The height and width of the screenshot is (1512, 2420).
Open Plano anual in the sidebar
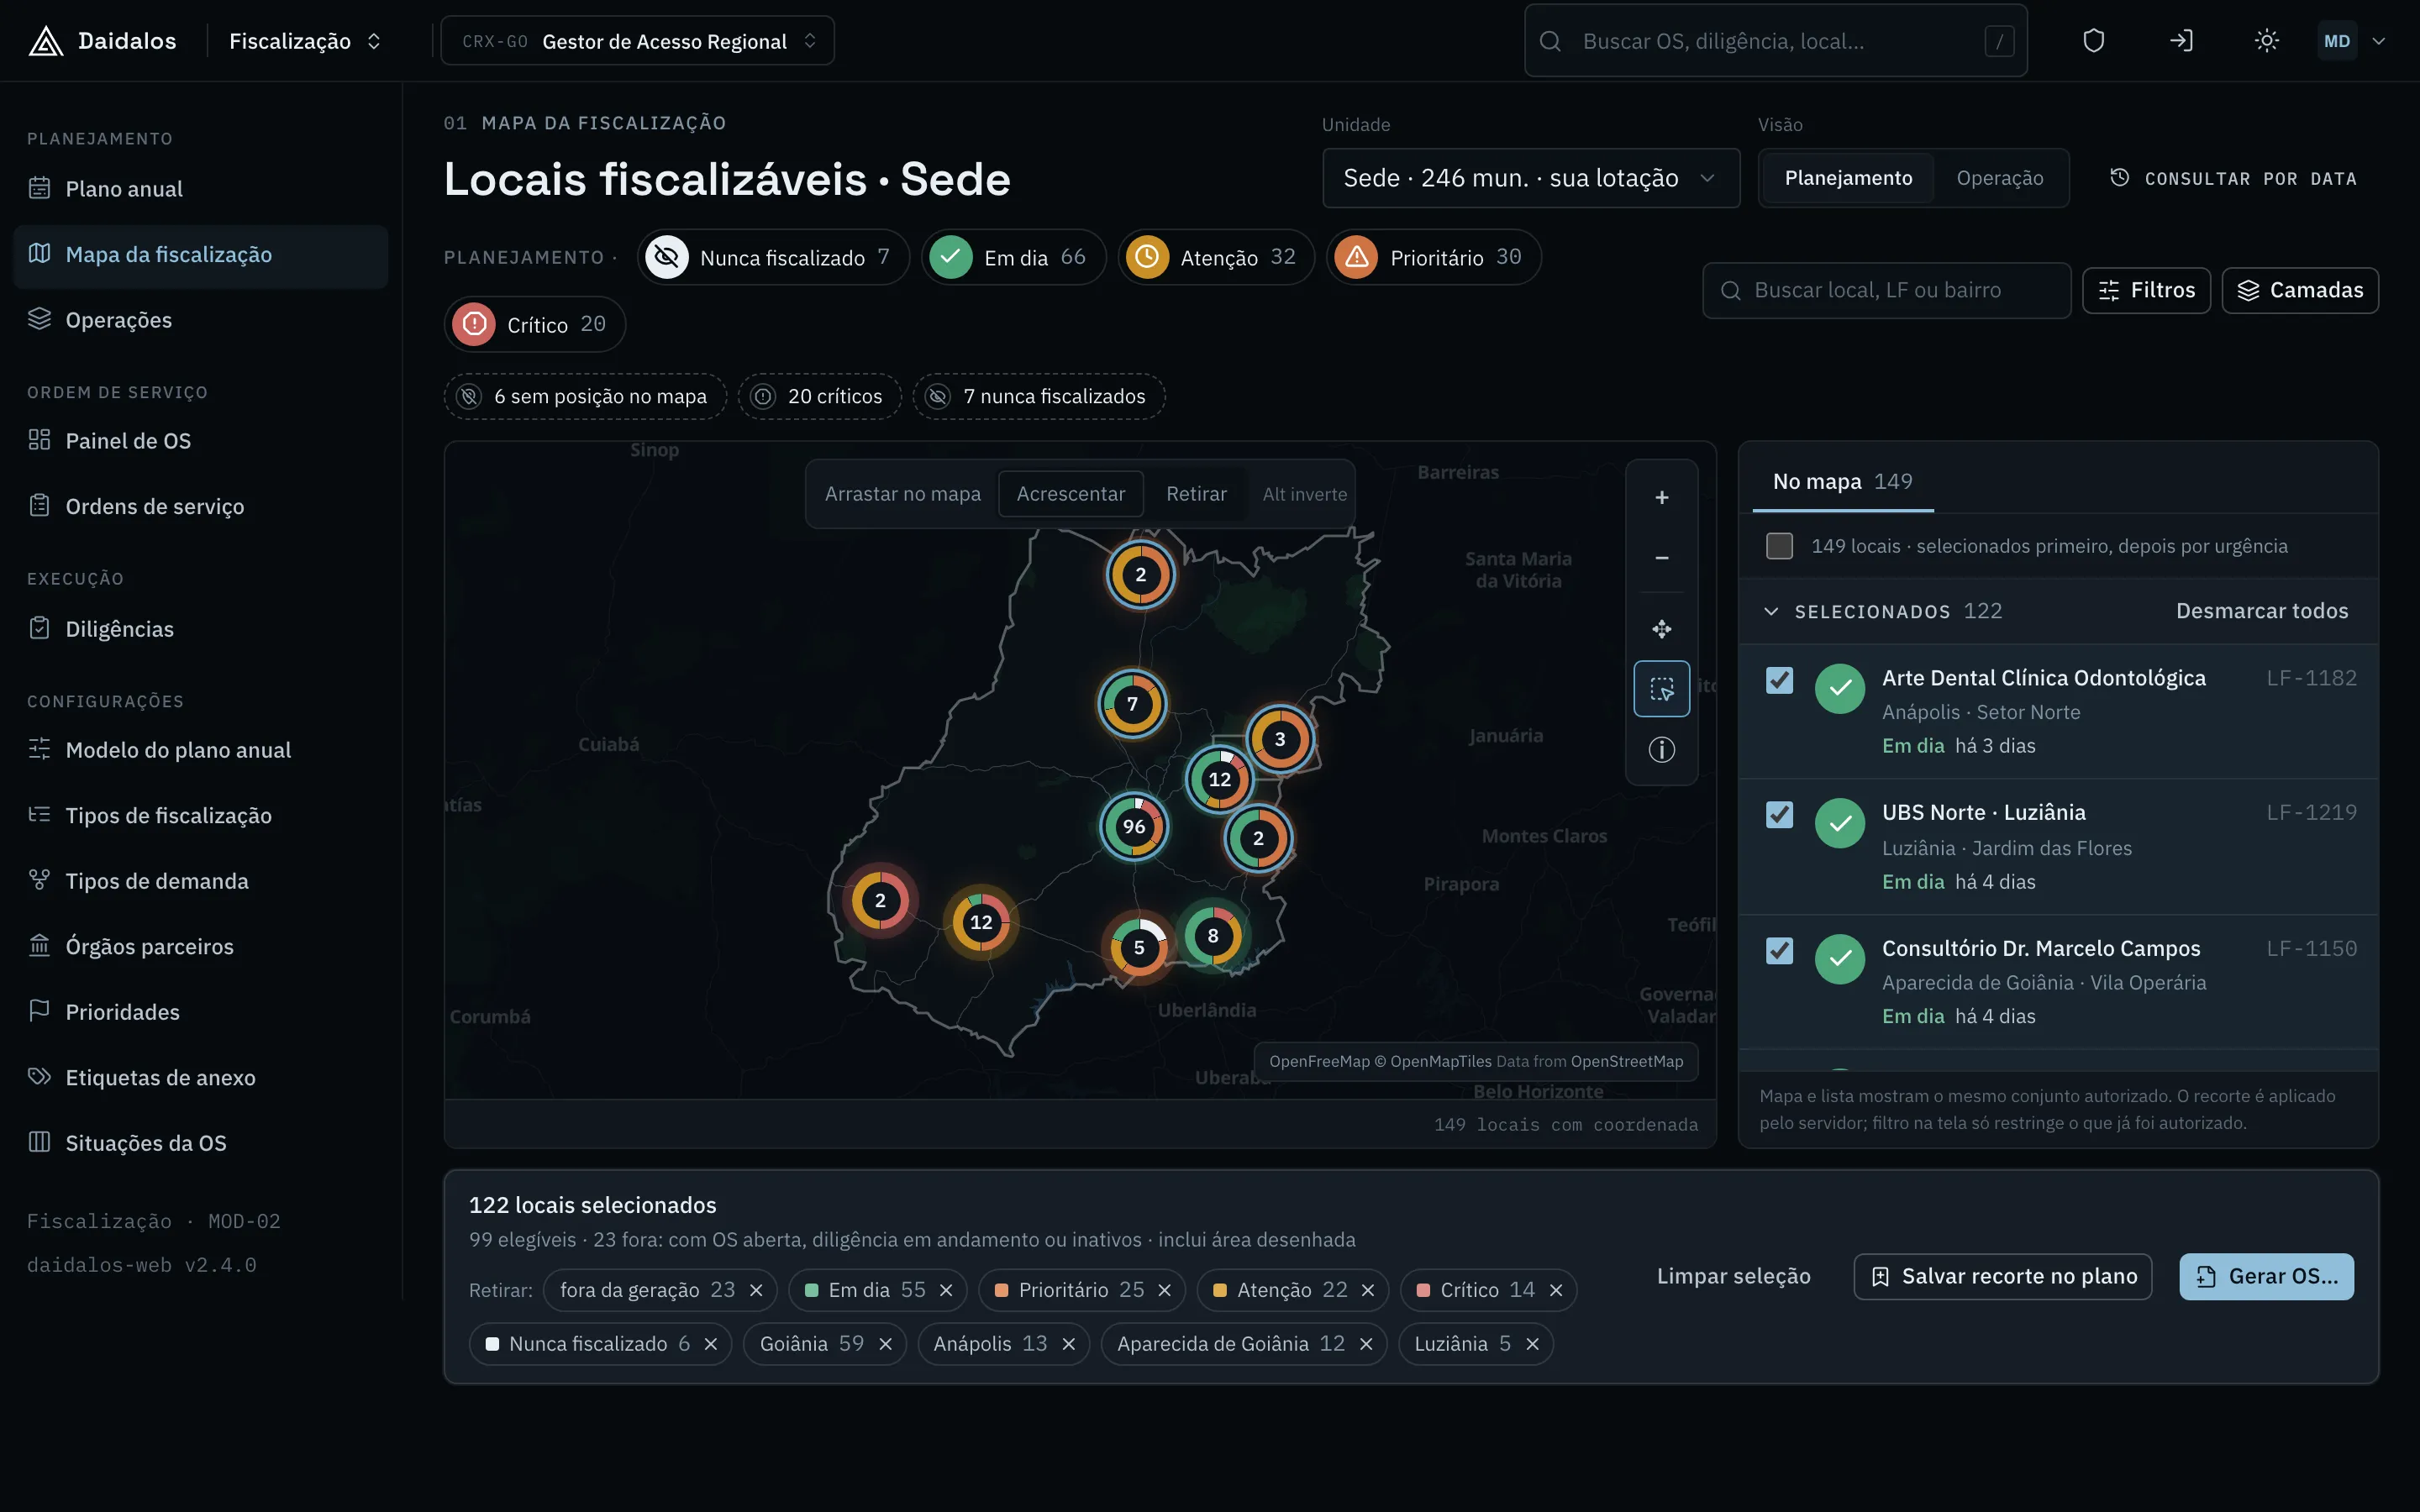click(200, 189)
